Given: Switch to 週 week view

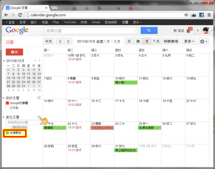Looking at the screenshot, I should tap(138, 42).
